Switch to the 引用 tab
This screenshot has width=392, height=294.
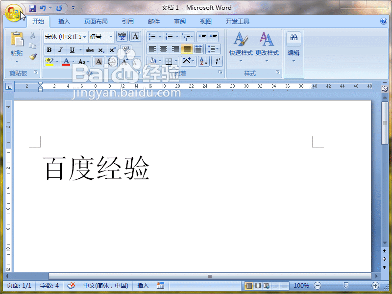128,22
